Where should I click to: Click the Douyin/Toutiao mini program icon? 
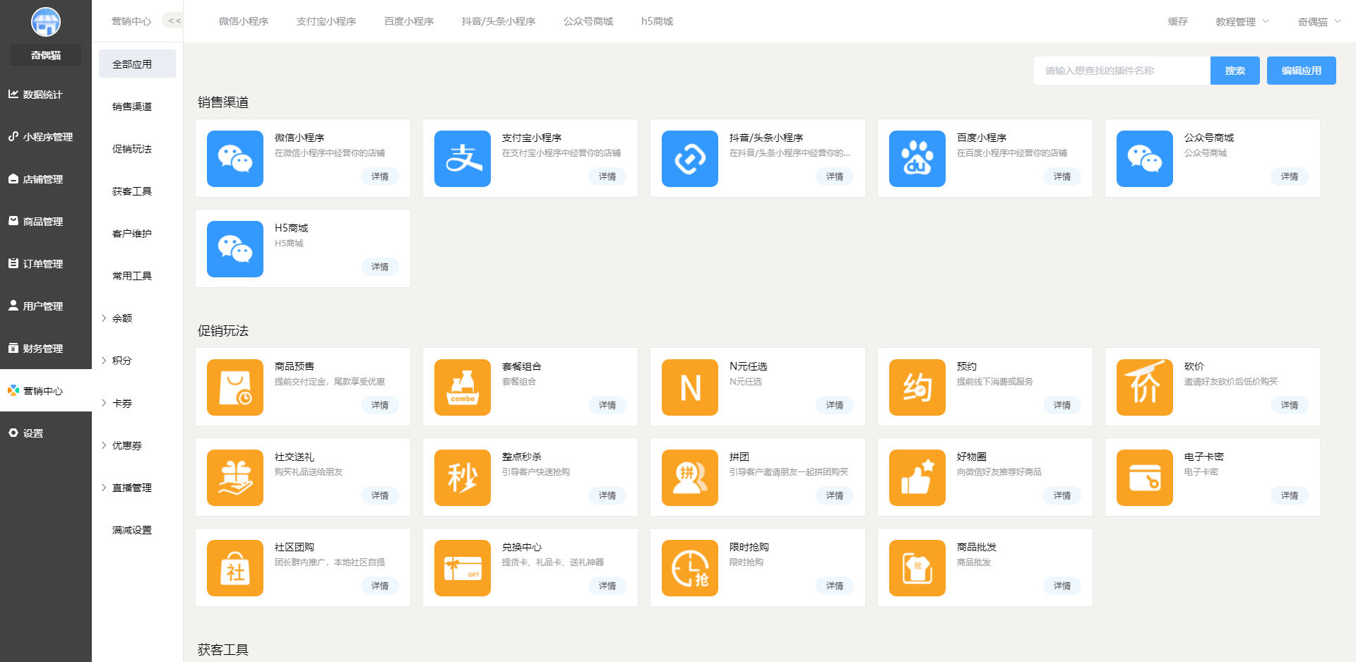(689, 159)
